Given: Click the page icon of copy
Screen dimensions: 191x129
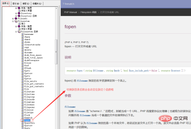Looking at the screenshot, I should click(23, 47).
